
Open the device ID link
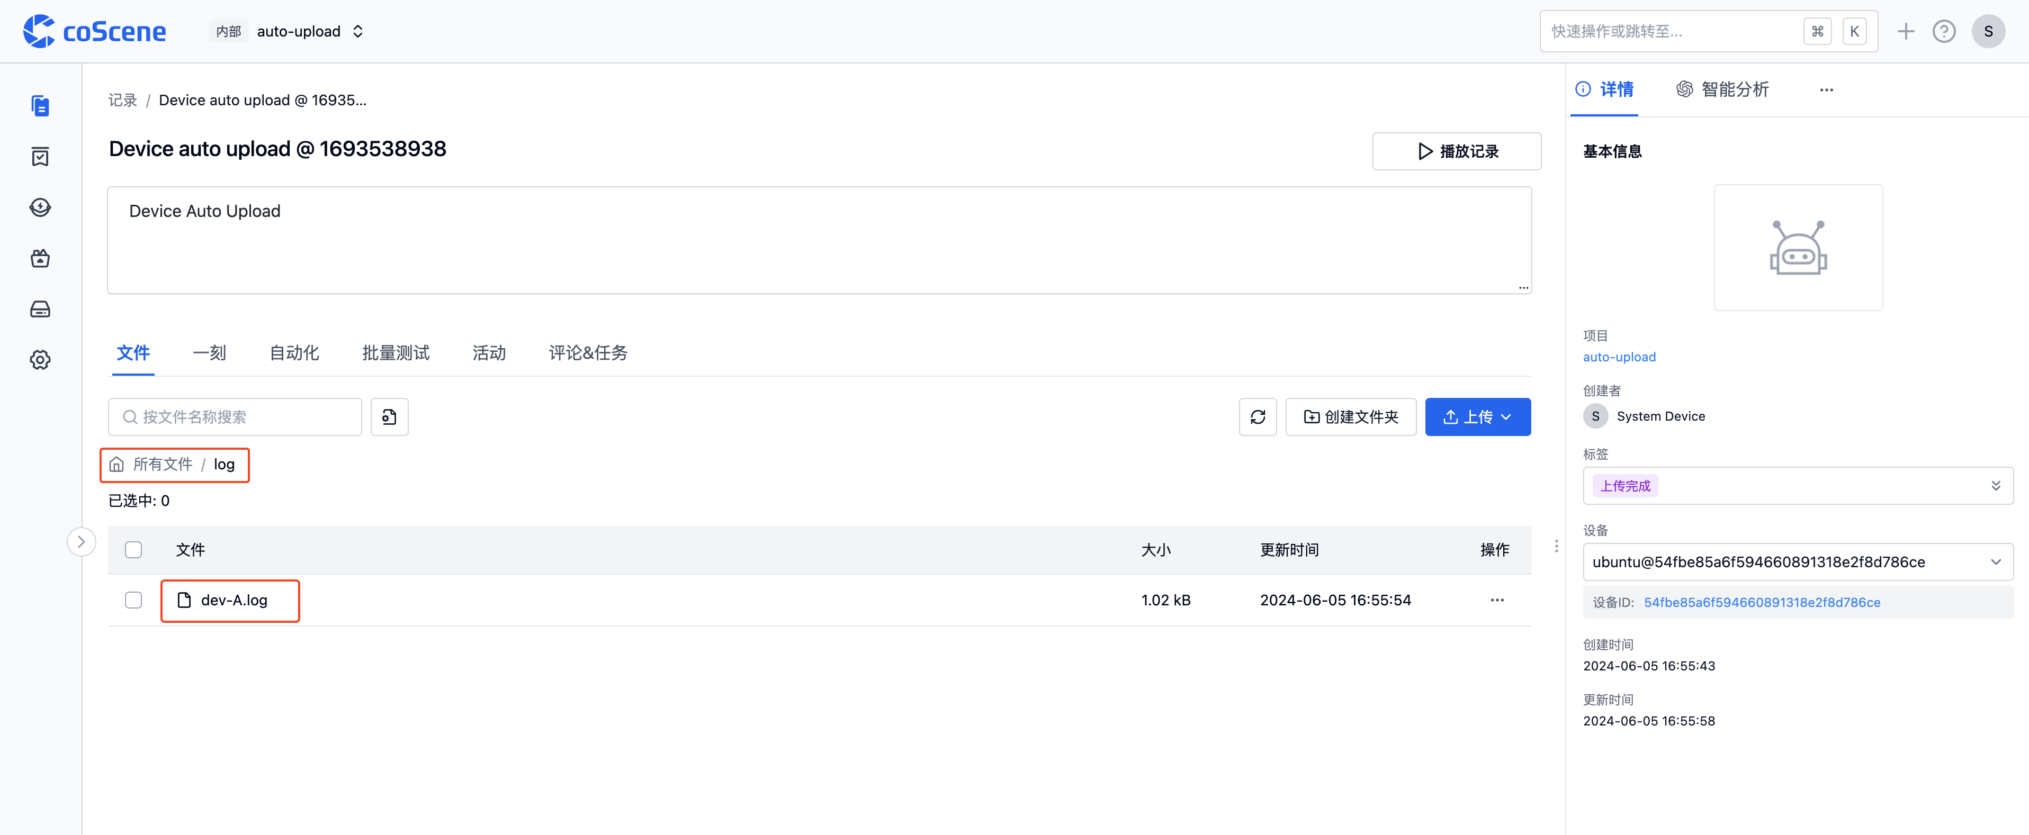click(x=1762, y=602)
